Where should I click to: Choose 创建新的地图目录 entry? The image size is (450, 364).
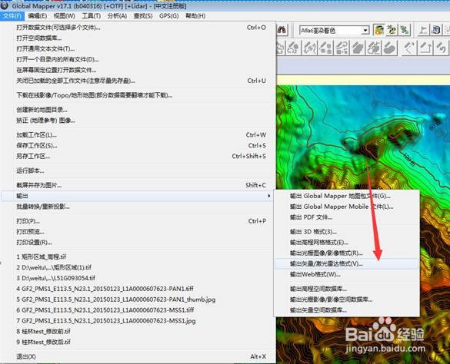137,110
